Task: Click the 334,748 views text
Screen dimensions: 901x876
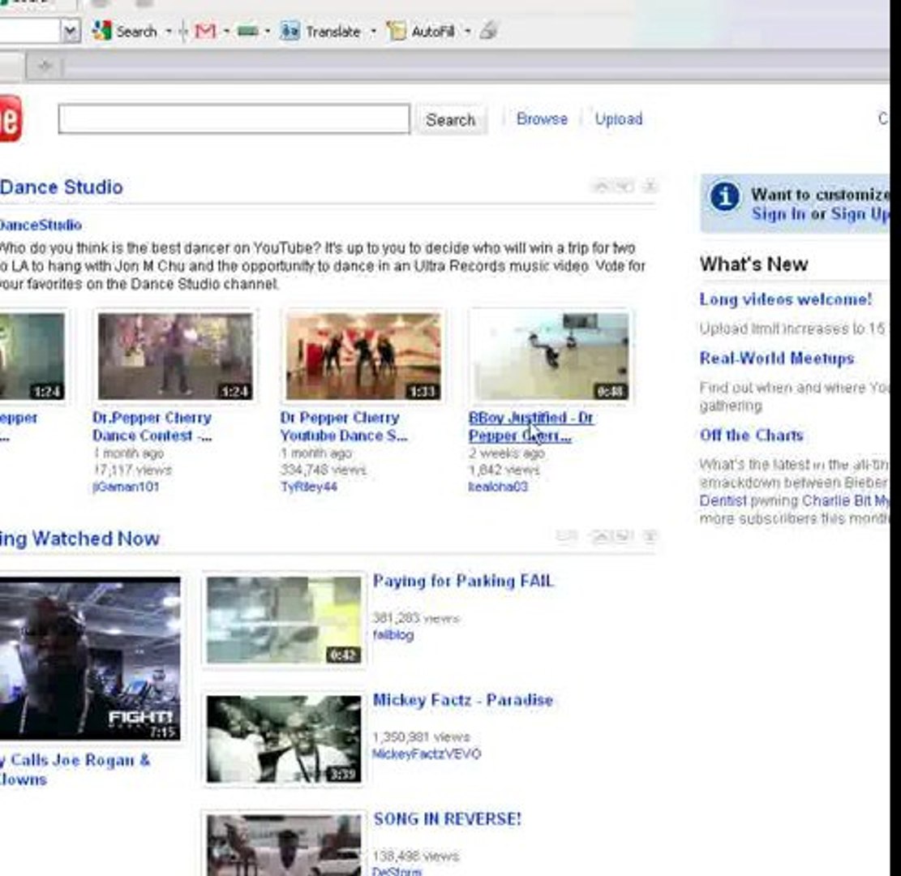Action: coord(323,470)
